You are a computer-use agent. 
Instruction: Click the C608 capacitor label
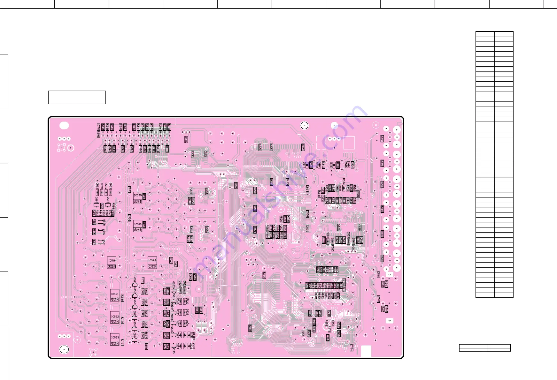click(x=197, y=310)
